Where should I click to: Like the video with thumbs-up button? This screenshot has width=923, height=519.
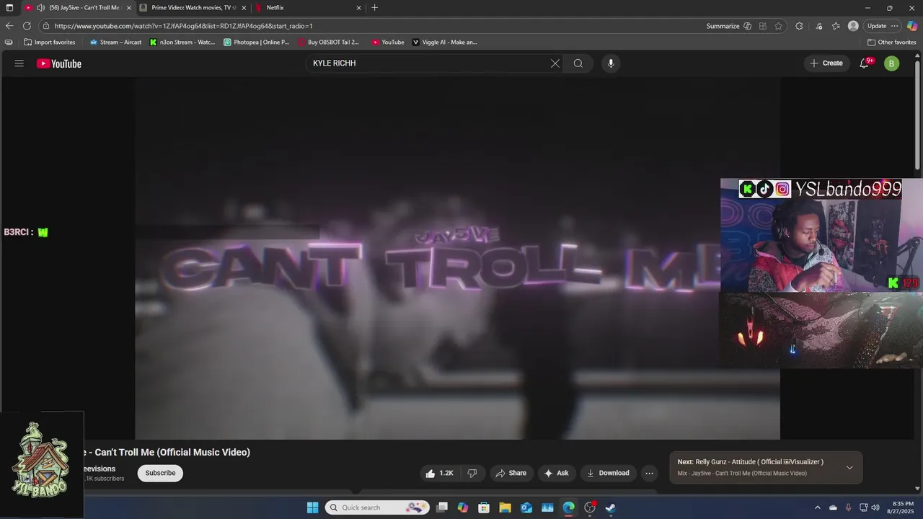440,473
